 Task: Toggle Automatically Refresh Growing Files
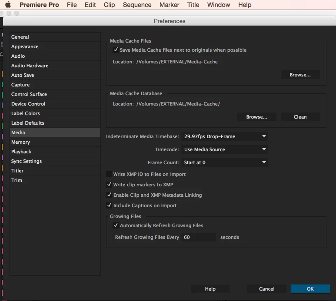pyautogui.click(x=116, y=225)
